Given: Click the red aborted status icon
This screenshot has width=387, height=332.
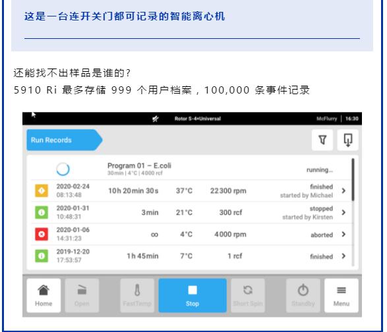Looking at the screenshot, I should point(42,234).
